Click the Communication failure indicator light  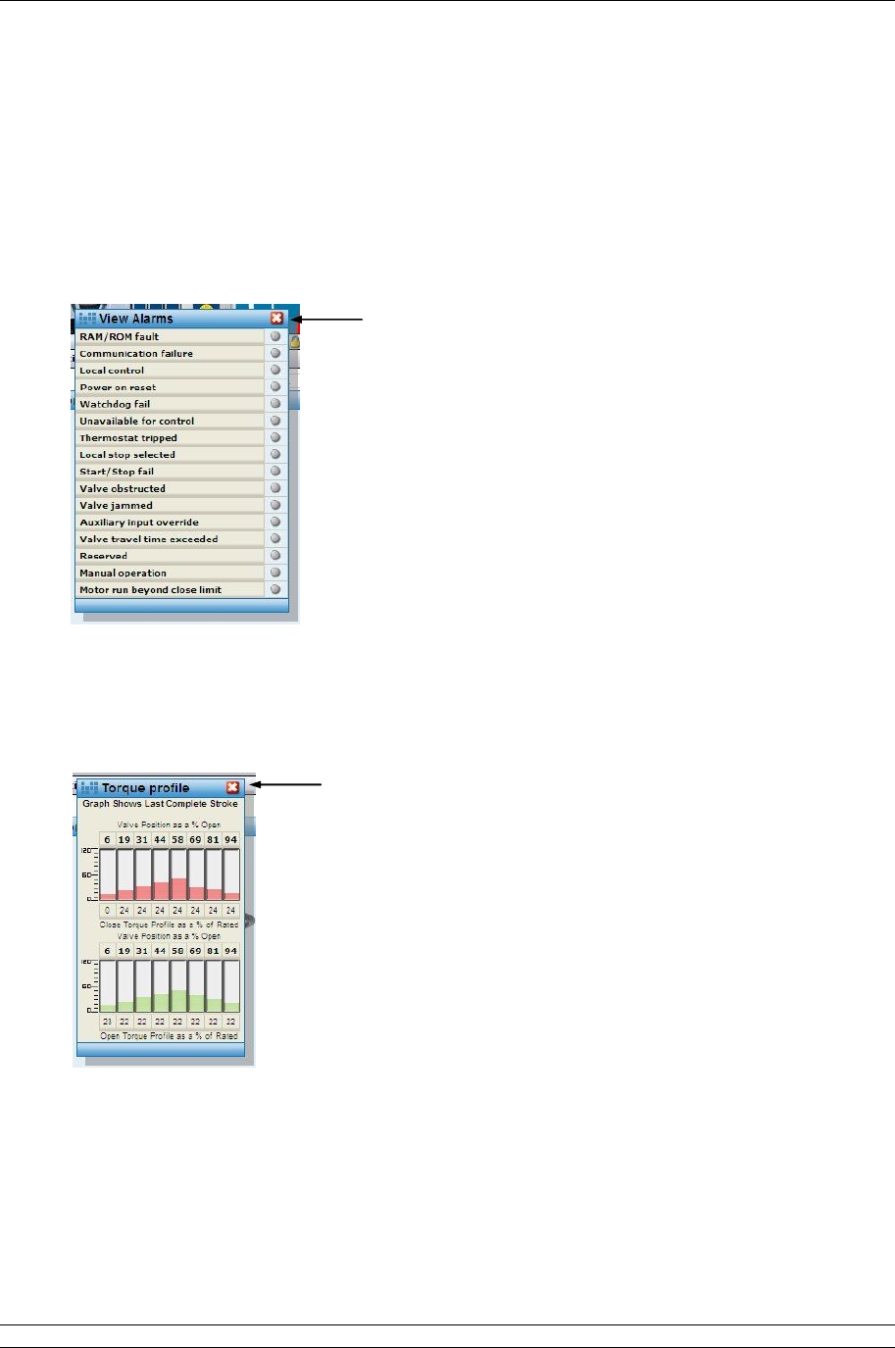(275, 353)
